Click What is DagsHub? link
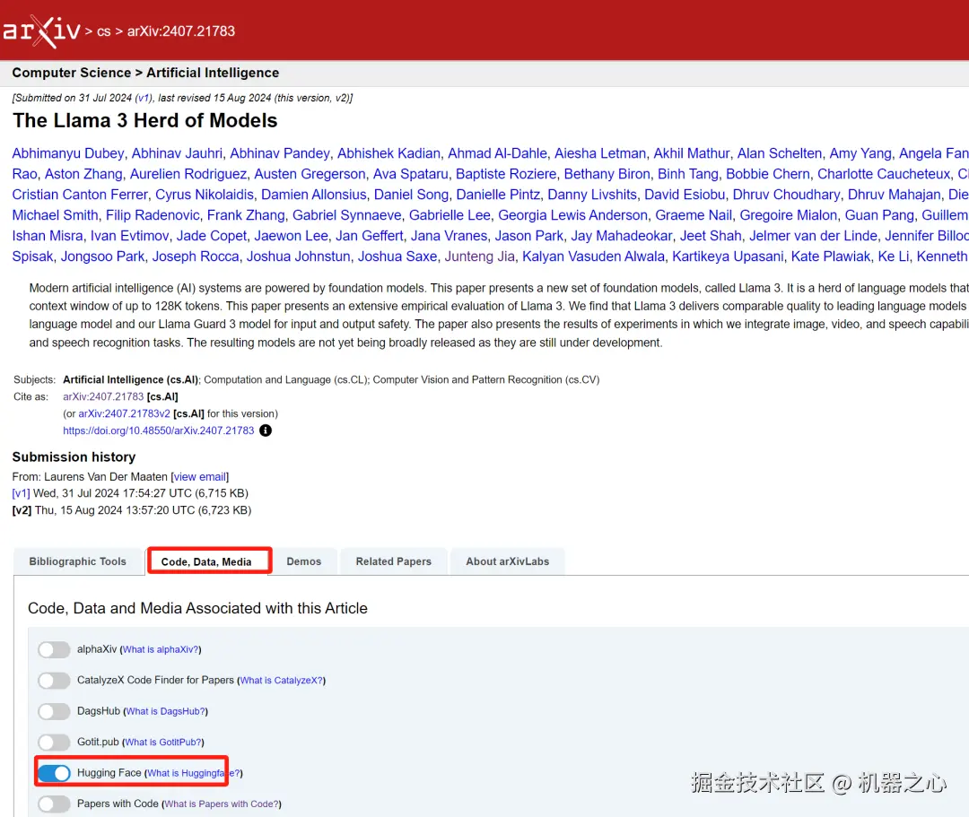Image resolution: width=969 pixels, height=817 pixels. coord(166,711)
